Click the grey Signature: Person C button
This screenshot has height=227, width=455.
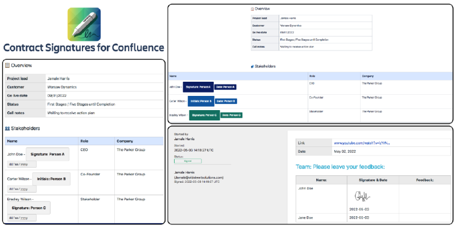pyautogui.click(x=29, y=208)
